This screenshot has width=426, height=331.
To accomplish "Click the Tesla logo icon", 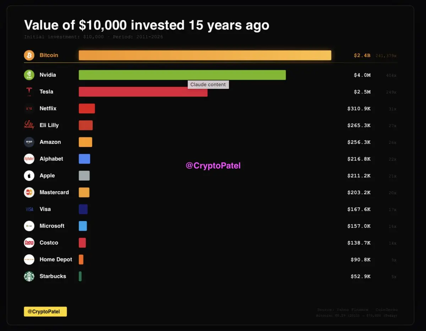I will (x=29, y=92).
